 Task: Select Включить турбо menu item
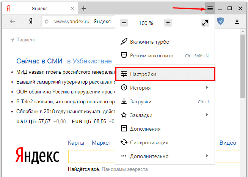[165, 42]
